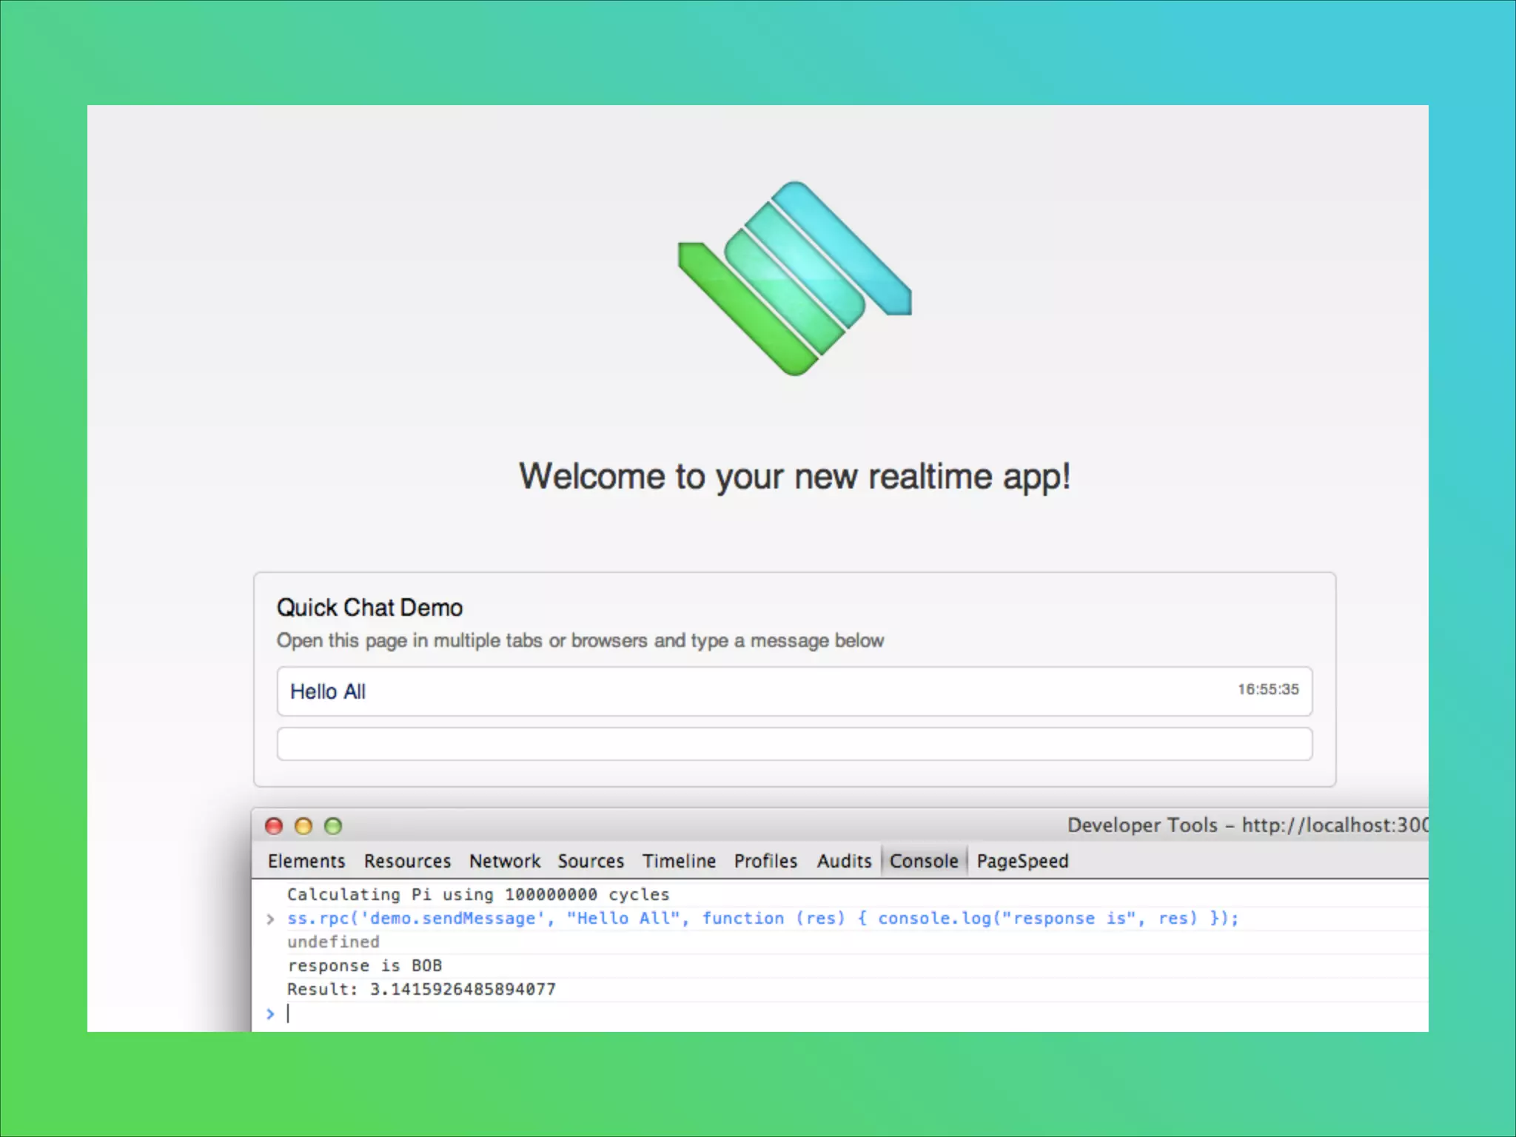
Task: Close the Developer Tools window (red button)
Action: [x=274, y=826]
